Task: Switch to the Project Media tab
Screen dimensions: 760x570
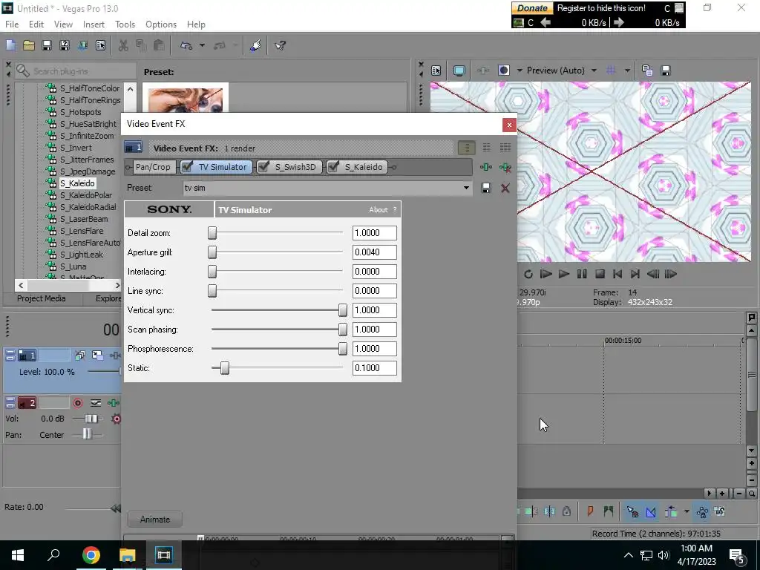Action: click(42, 298)
